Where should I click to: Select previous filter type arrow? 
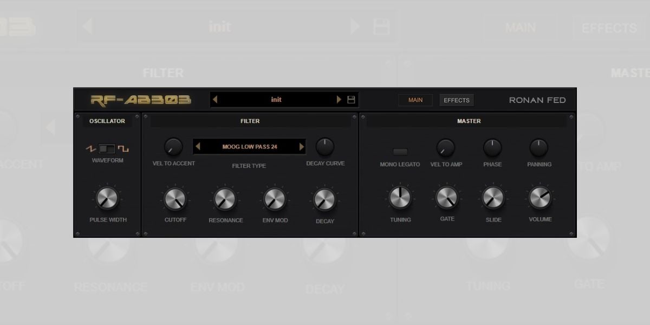point(198,147)
